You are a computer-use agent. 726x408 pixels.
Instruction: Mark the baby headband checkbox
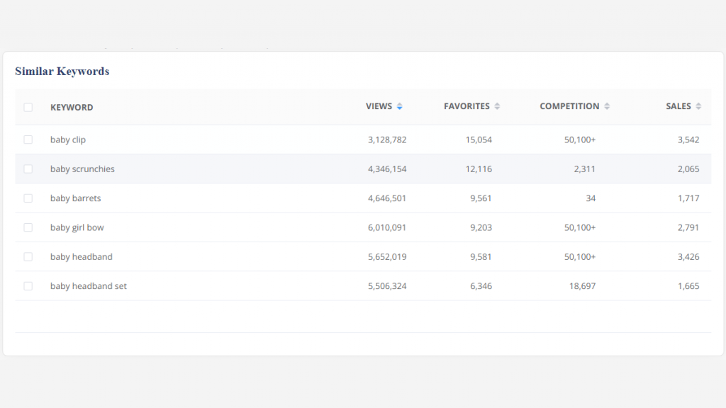[28, 256]
